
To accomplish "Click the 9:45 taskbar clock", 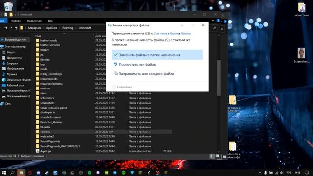I will 298,173.
